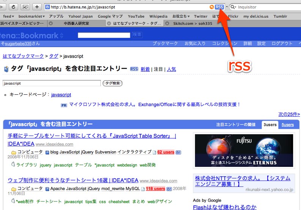This screenshot has width=301, height=210.
Task: Click the web clip scissors button
Action: tap(25, 7)
